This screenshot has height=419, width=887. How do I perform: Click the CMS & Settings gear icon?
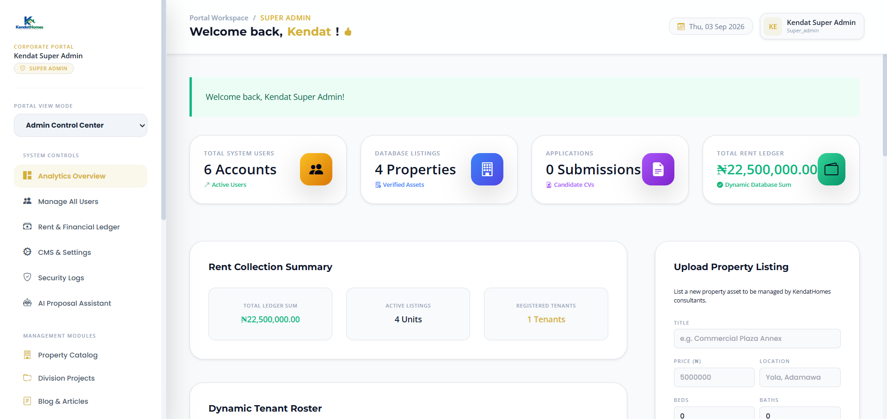point(27,252)
